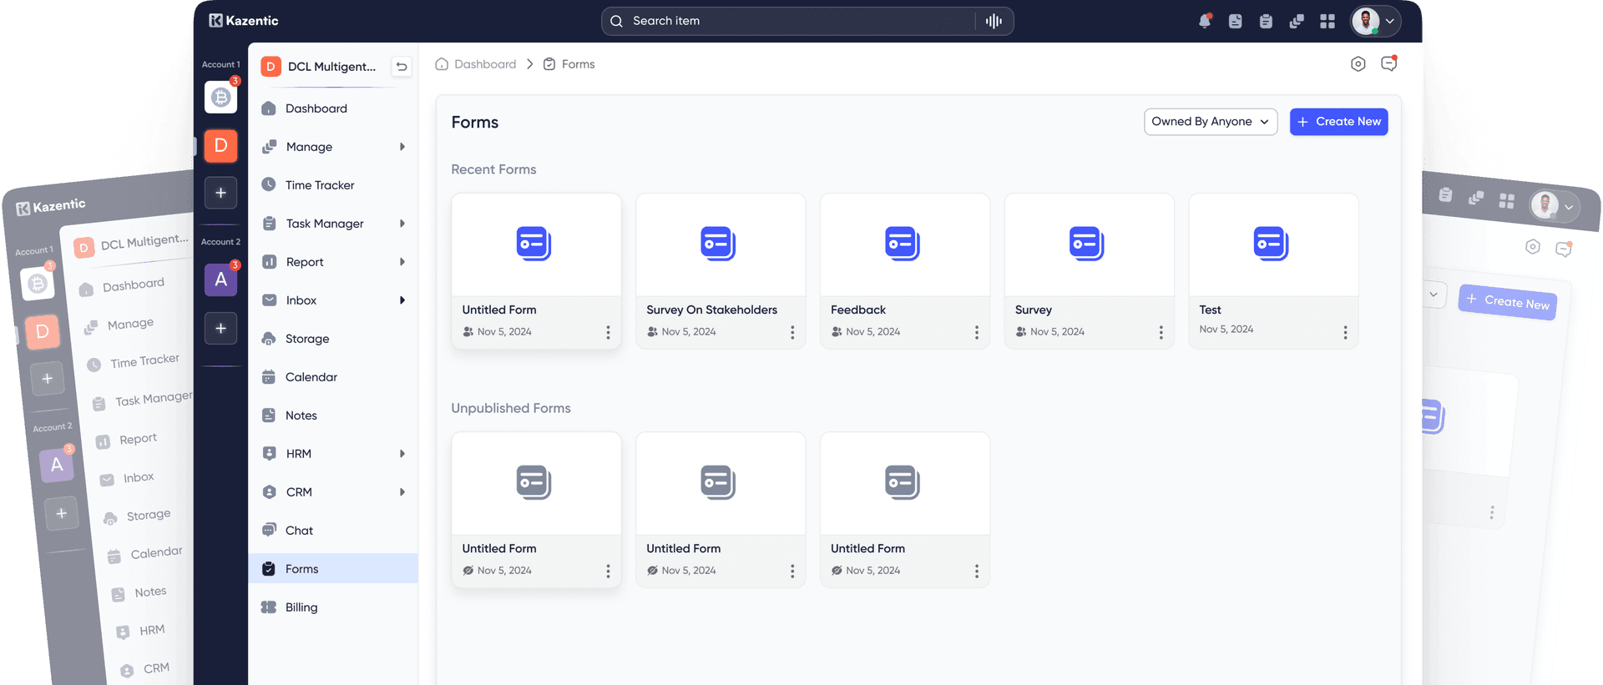Add a workspace with the plus under Account 1
This screenshot has width=1603, height=685.
click(220, 193)
